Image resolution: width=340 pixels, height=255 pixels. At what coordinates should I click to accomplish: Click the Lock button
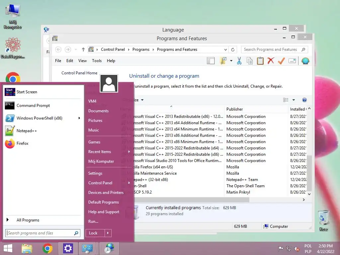[x=95, y=233]
